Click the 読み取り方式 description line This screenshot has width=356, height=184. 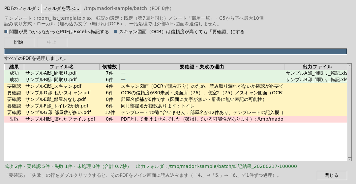pos(112,24)
